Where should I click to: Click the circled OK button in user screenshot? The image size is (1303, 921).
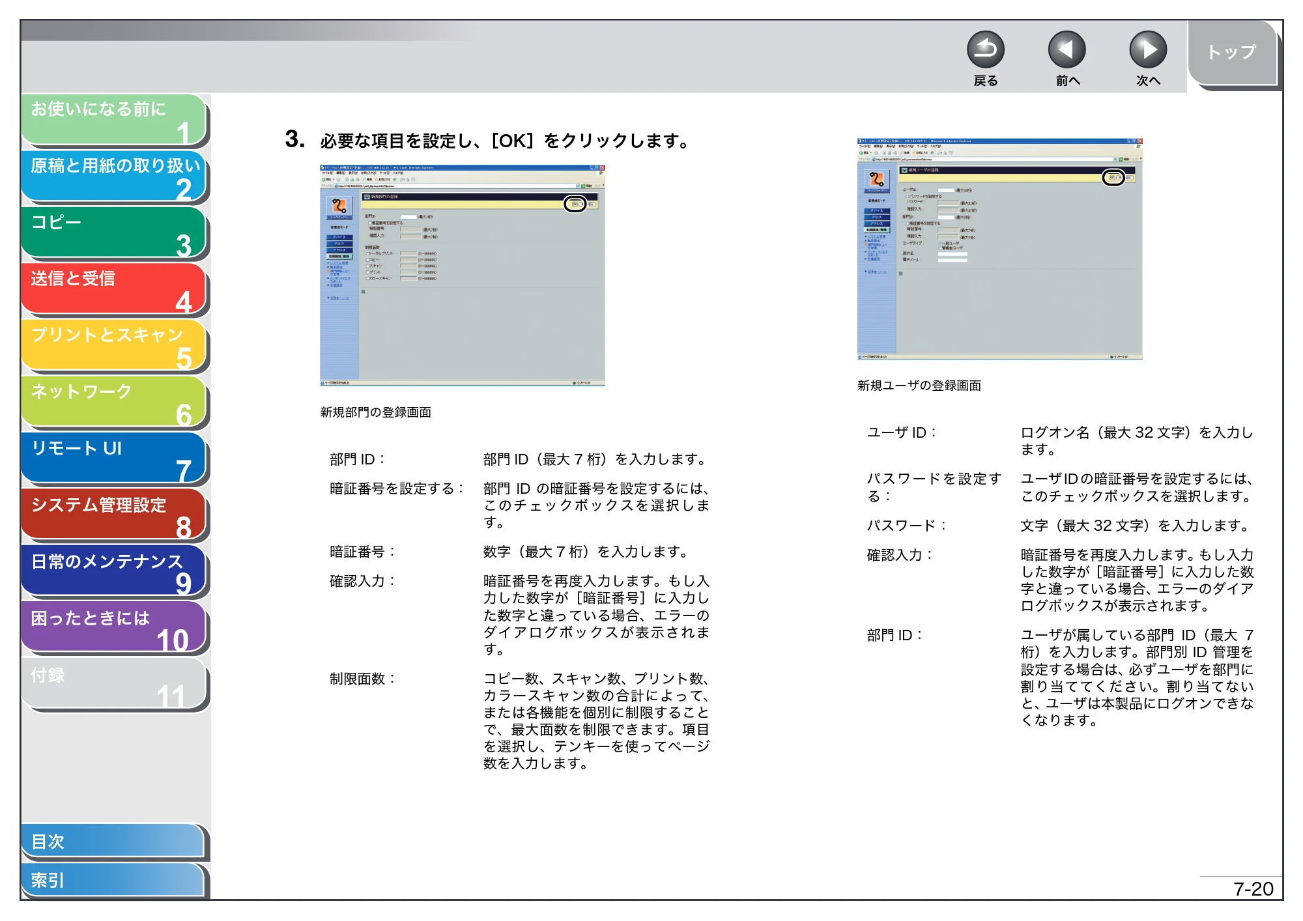click(x=1113, y=177)
